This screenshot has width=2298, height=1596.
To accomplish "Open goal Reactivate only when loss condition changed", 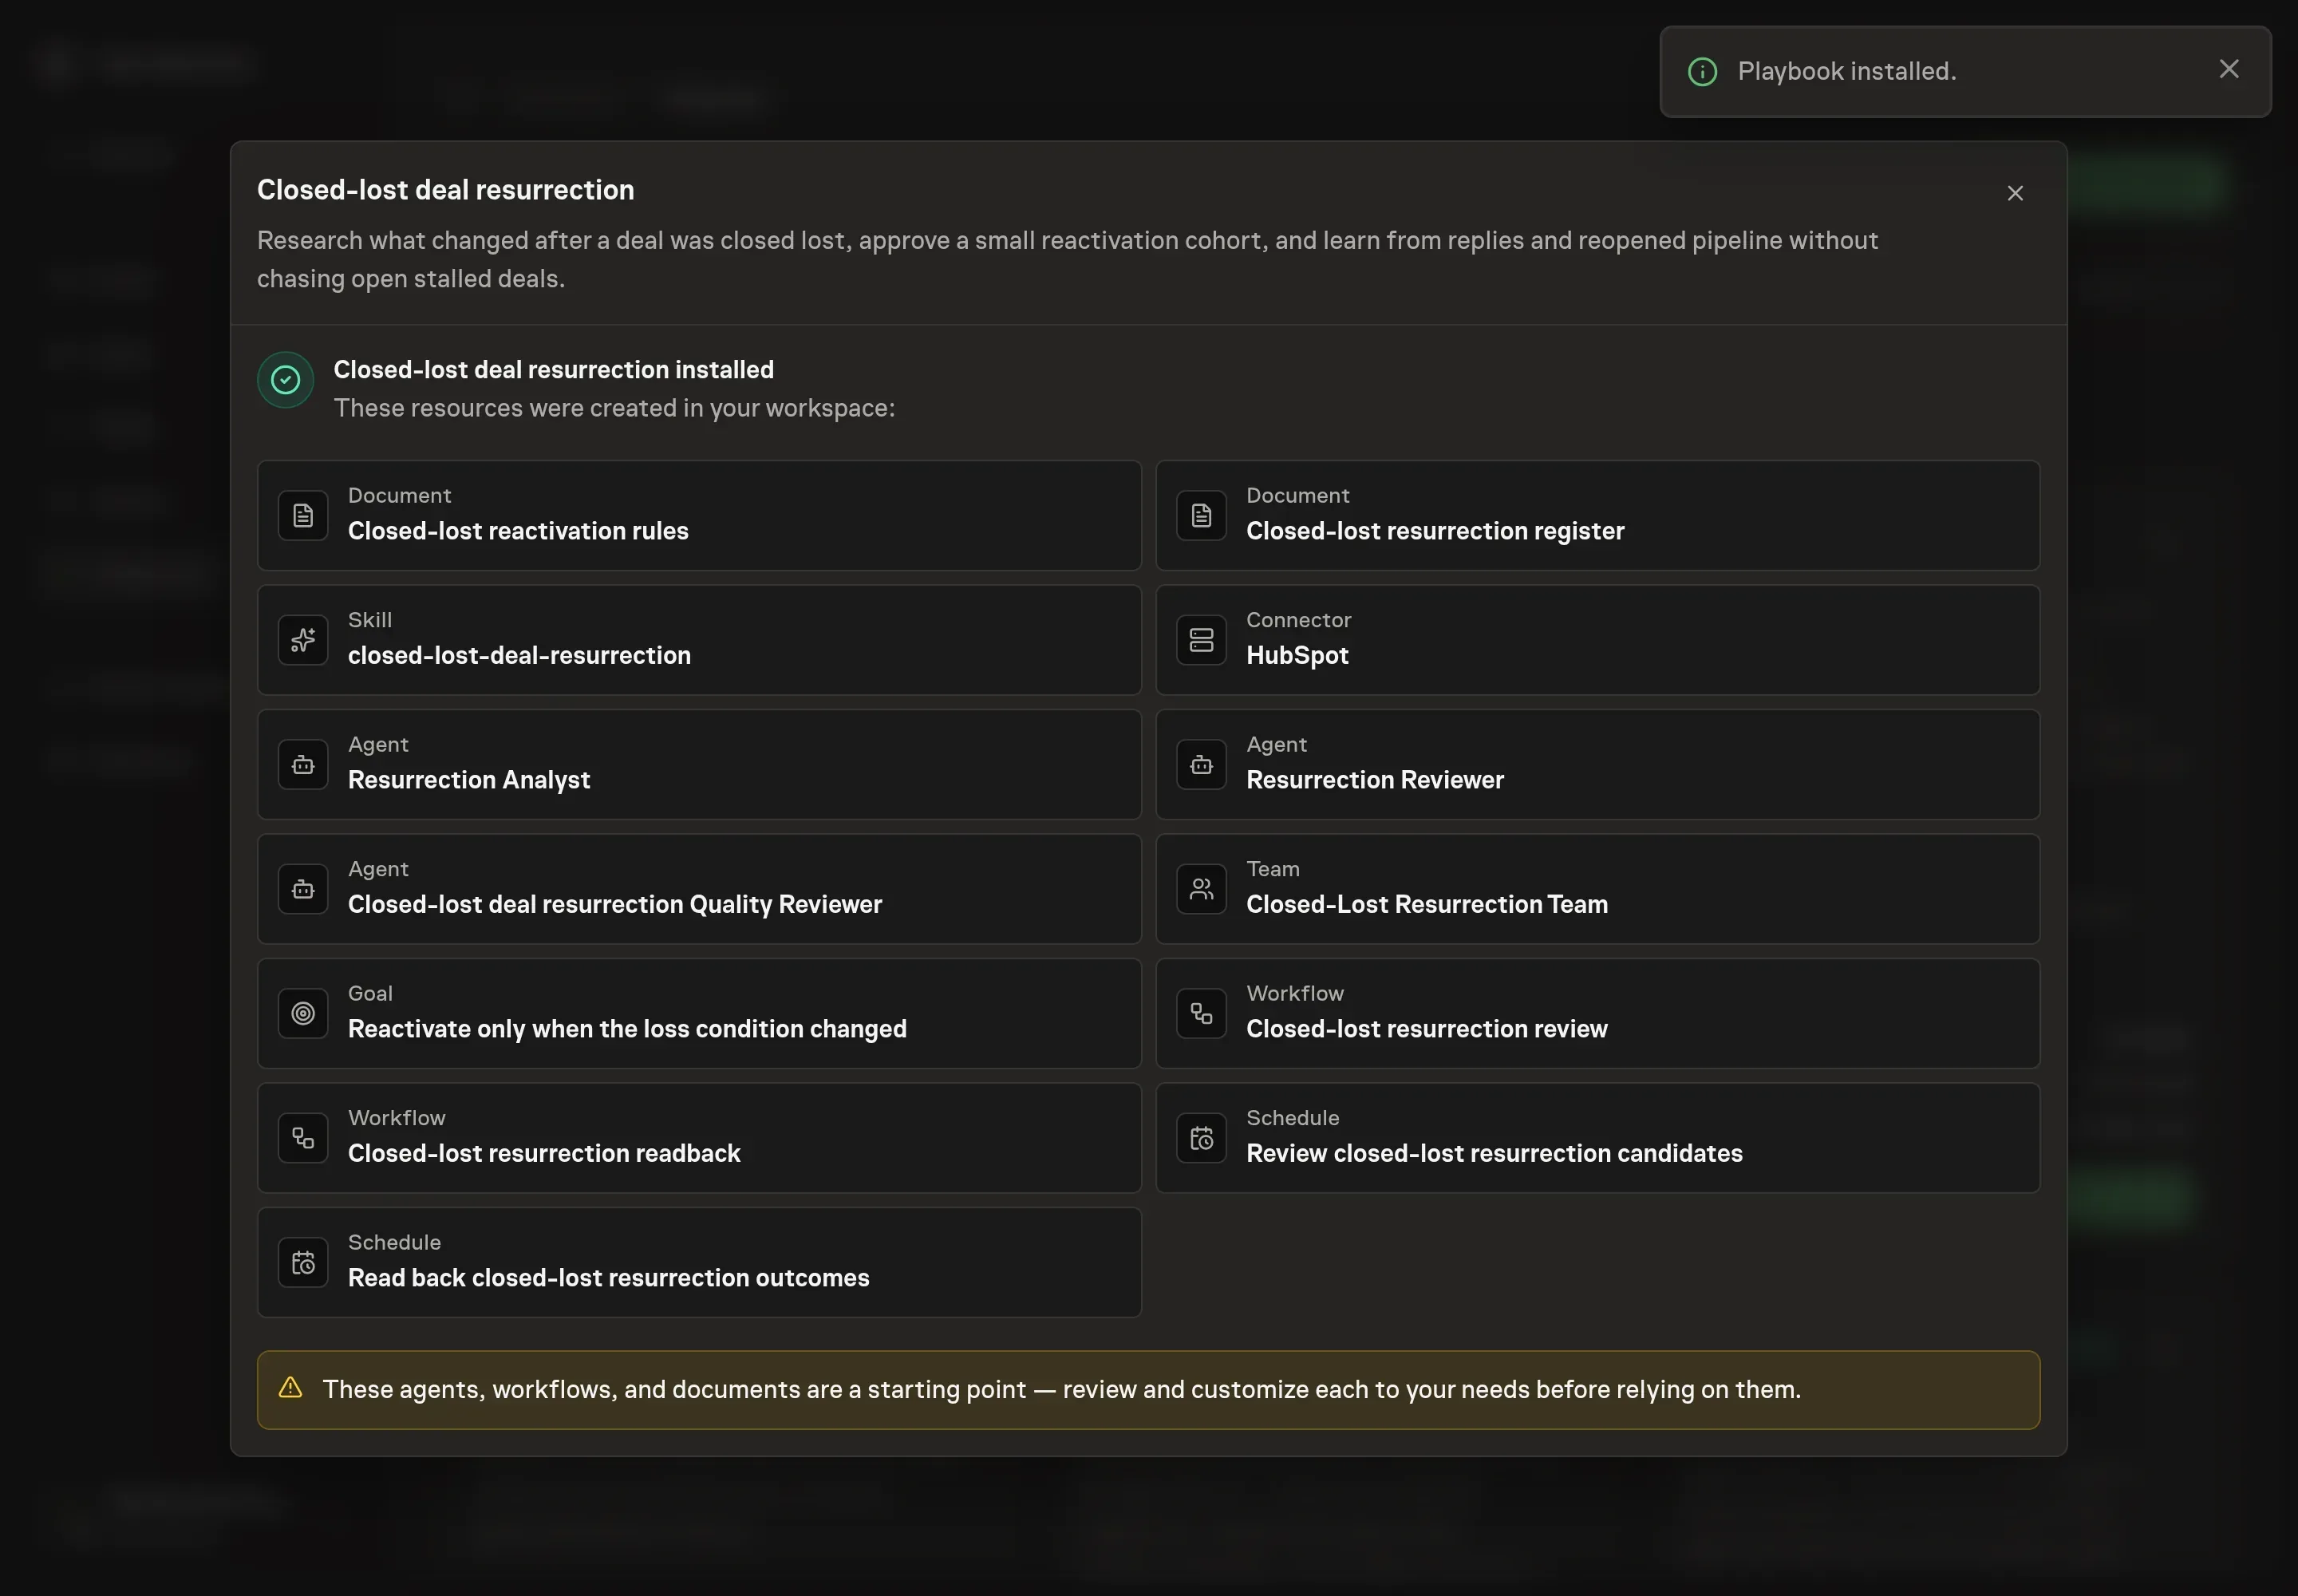I will click(x=699, y=1014).
